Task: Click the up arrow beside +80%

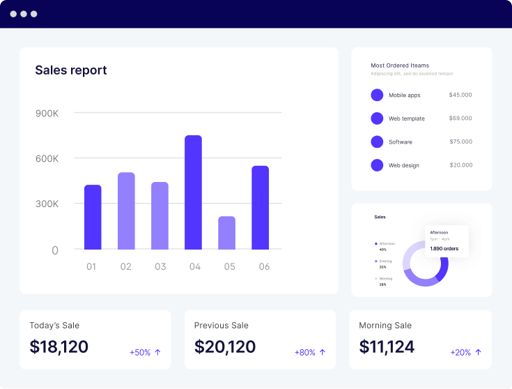Action: (323, 353)
